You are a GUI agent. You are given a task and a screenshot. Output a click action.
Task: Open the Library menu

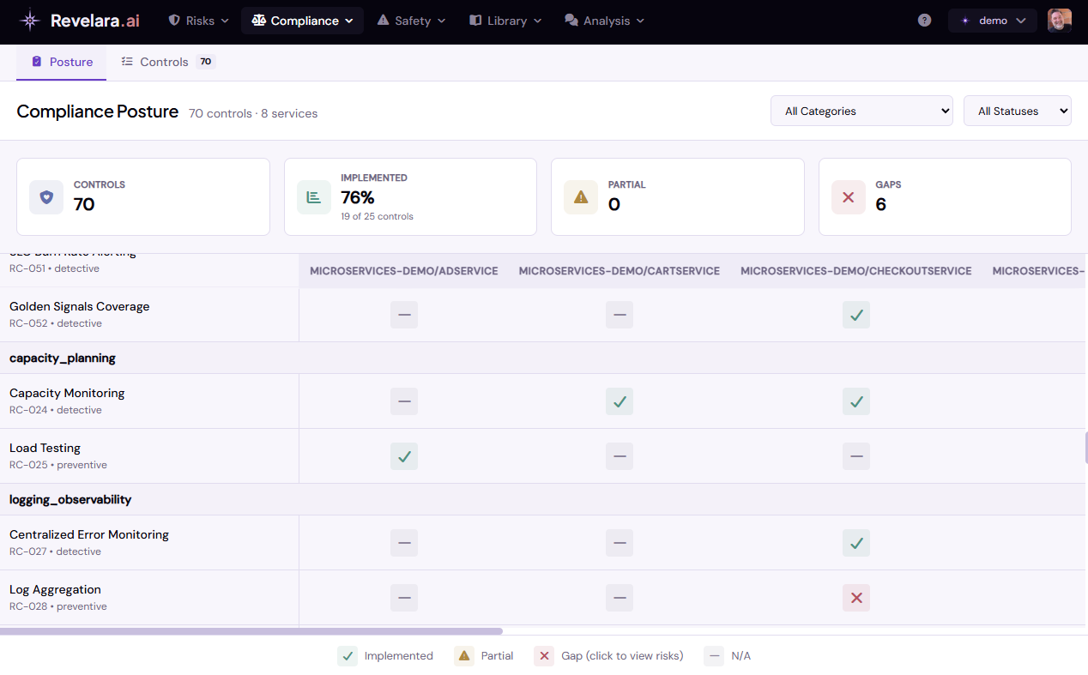[x=505, y=21]
